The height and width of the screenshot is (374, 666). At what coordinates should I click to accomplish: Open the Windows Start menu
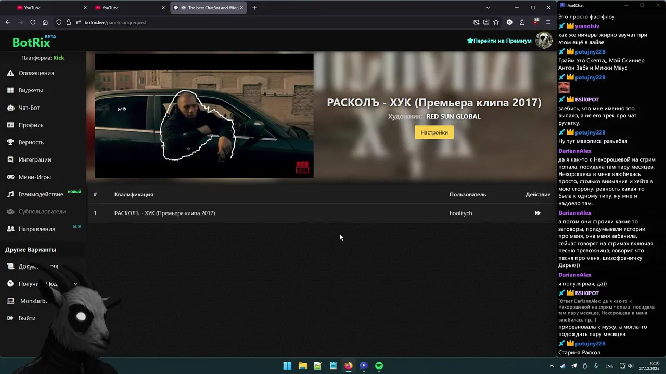point(287,366)
